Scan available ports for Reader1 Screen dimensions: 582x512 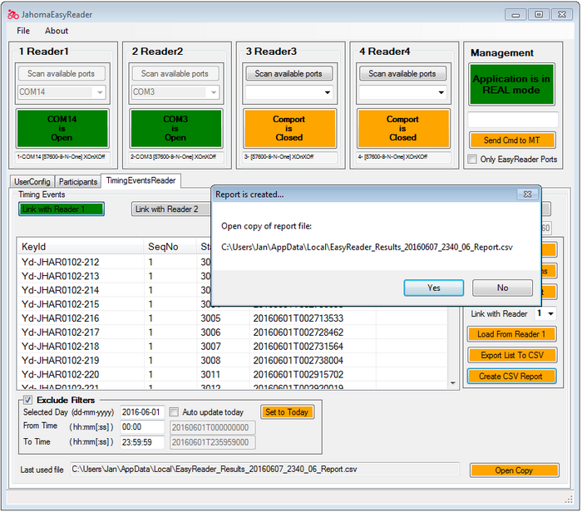(62, 74)
